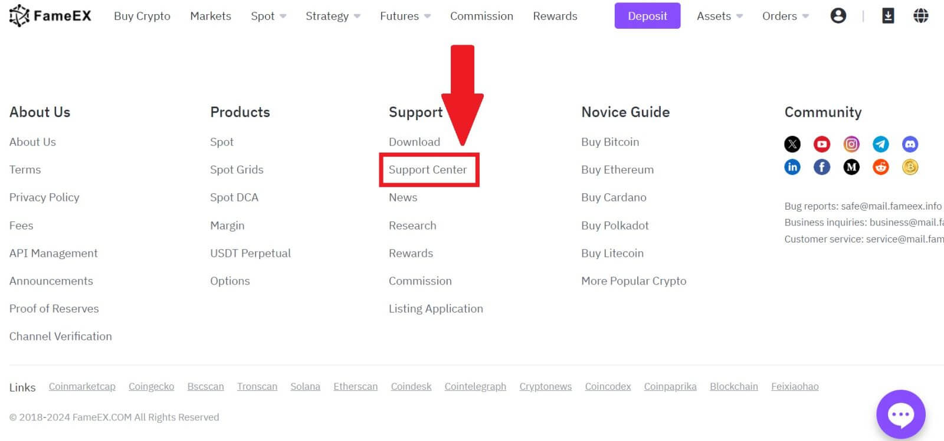This screenshot has width=944, height=441.
Task: Open the Bitcointalk coin icon
Action: (x=910, y=167)
